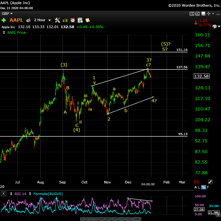Click the (4) wave label annotation
The height and width of the screenshot is (221, 221).
pyautogui.click(x=77, y=130)
